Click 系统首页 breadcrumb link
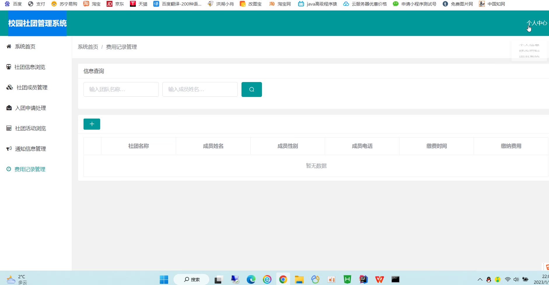 (88, 47)
